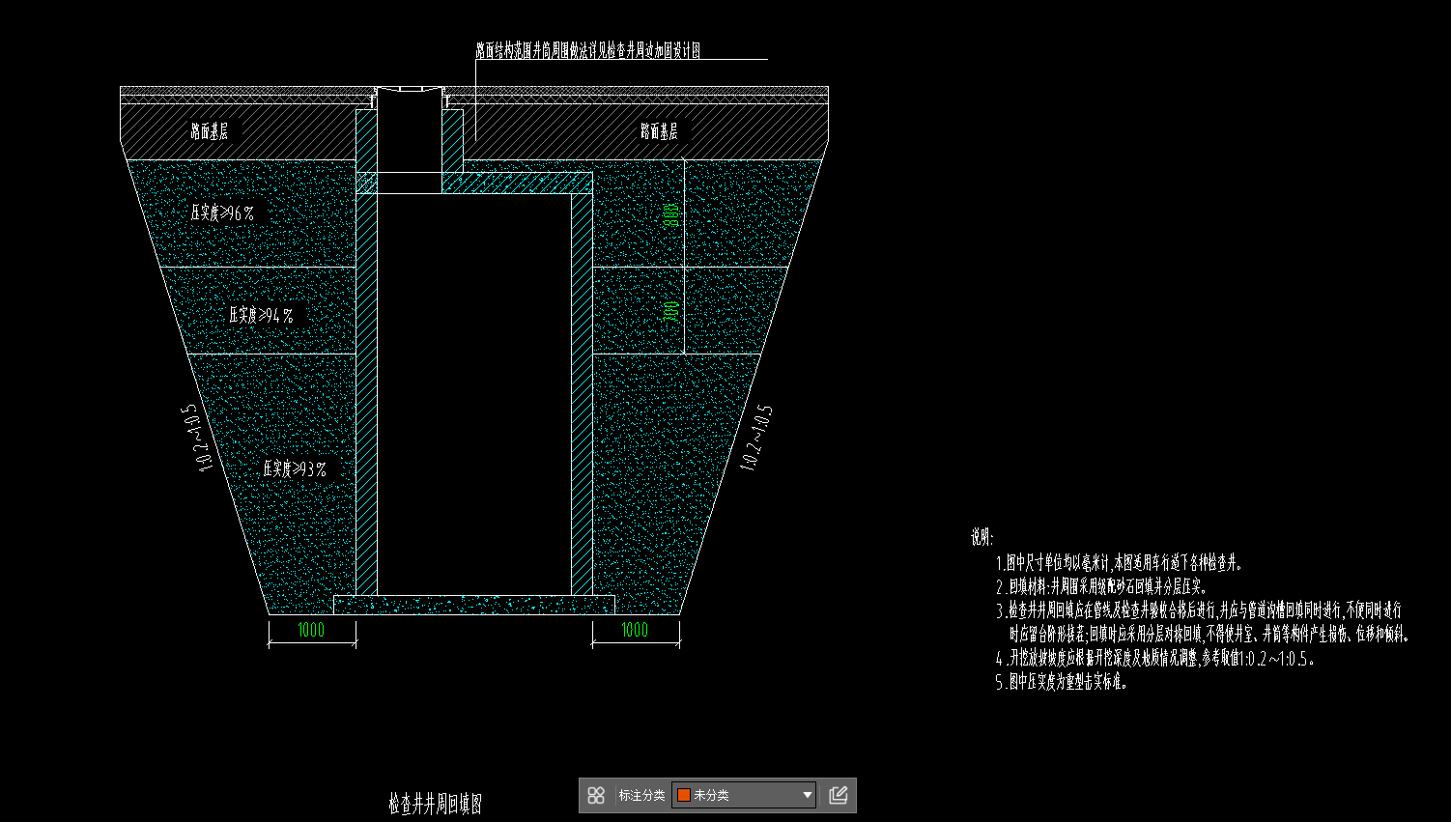
Task: Open the four-shapes category icon
Action: click(596, 795)
